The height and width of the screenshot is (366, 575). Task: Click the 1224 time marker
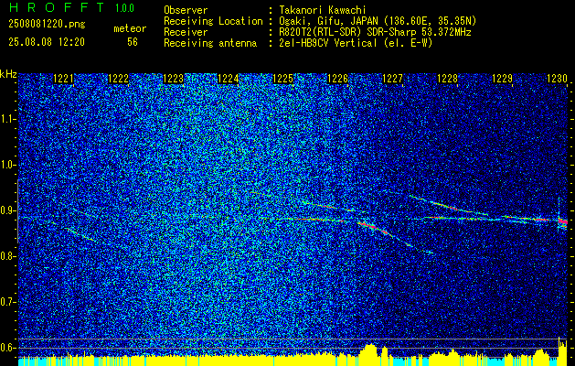pos(229,78)
